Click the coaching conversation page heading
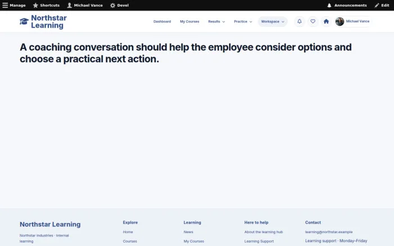Viewport: 394px width, 246px height. click(x=185, y=53)
